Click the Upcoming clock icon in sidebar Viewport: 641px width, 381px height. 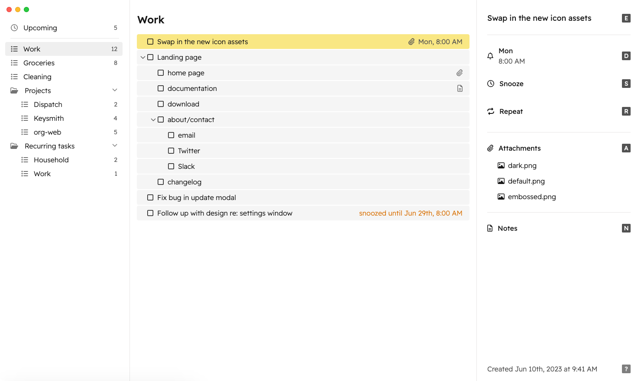point(14,28)
